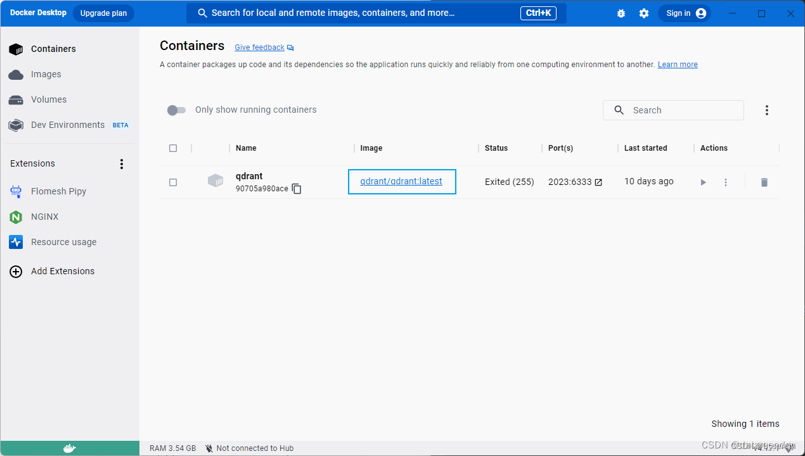Select Dev Environments in the sidebar
Screen dimensions: 805x456
pos(68,125)
